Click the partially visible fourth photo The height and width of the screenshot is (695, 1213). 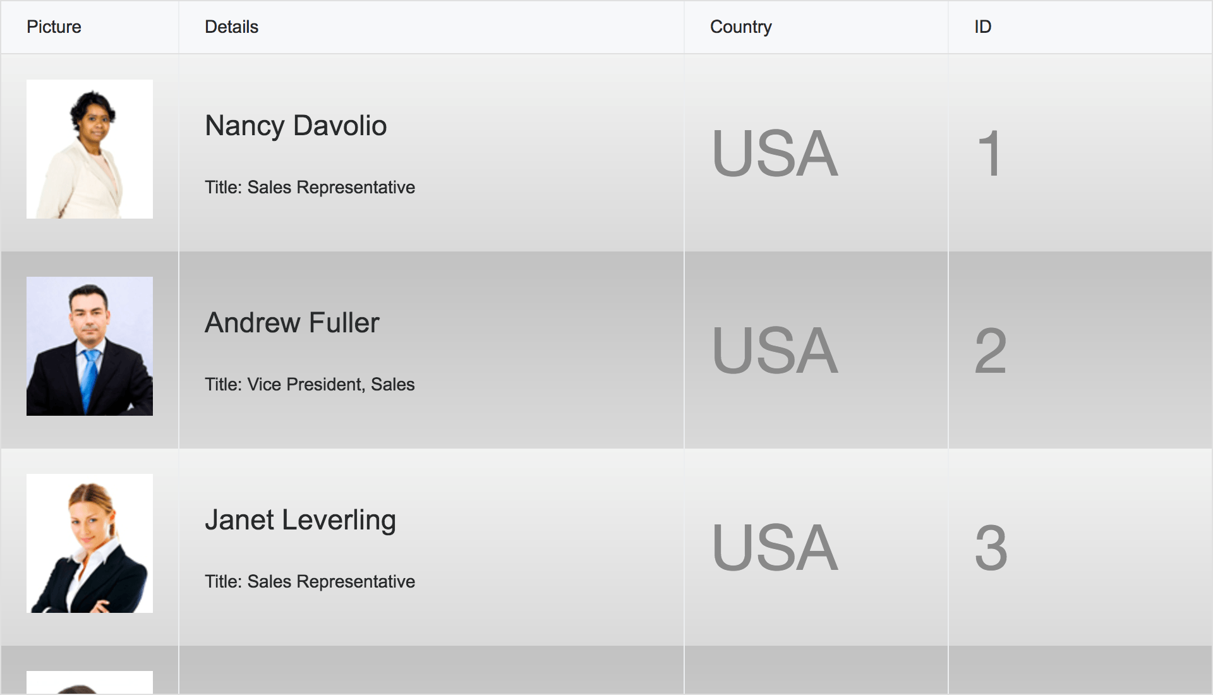[90, 683]
